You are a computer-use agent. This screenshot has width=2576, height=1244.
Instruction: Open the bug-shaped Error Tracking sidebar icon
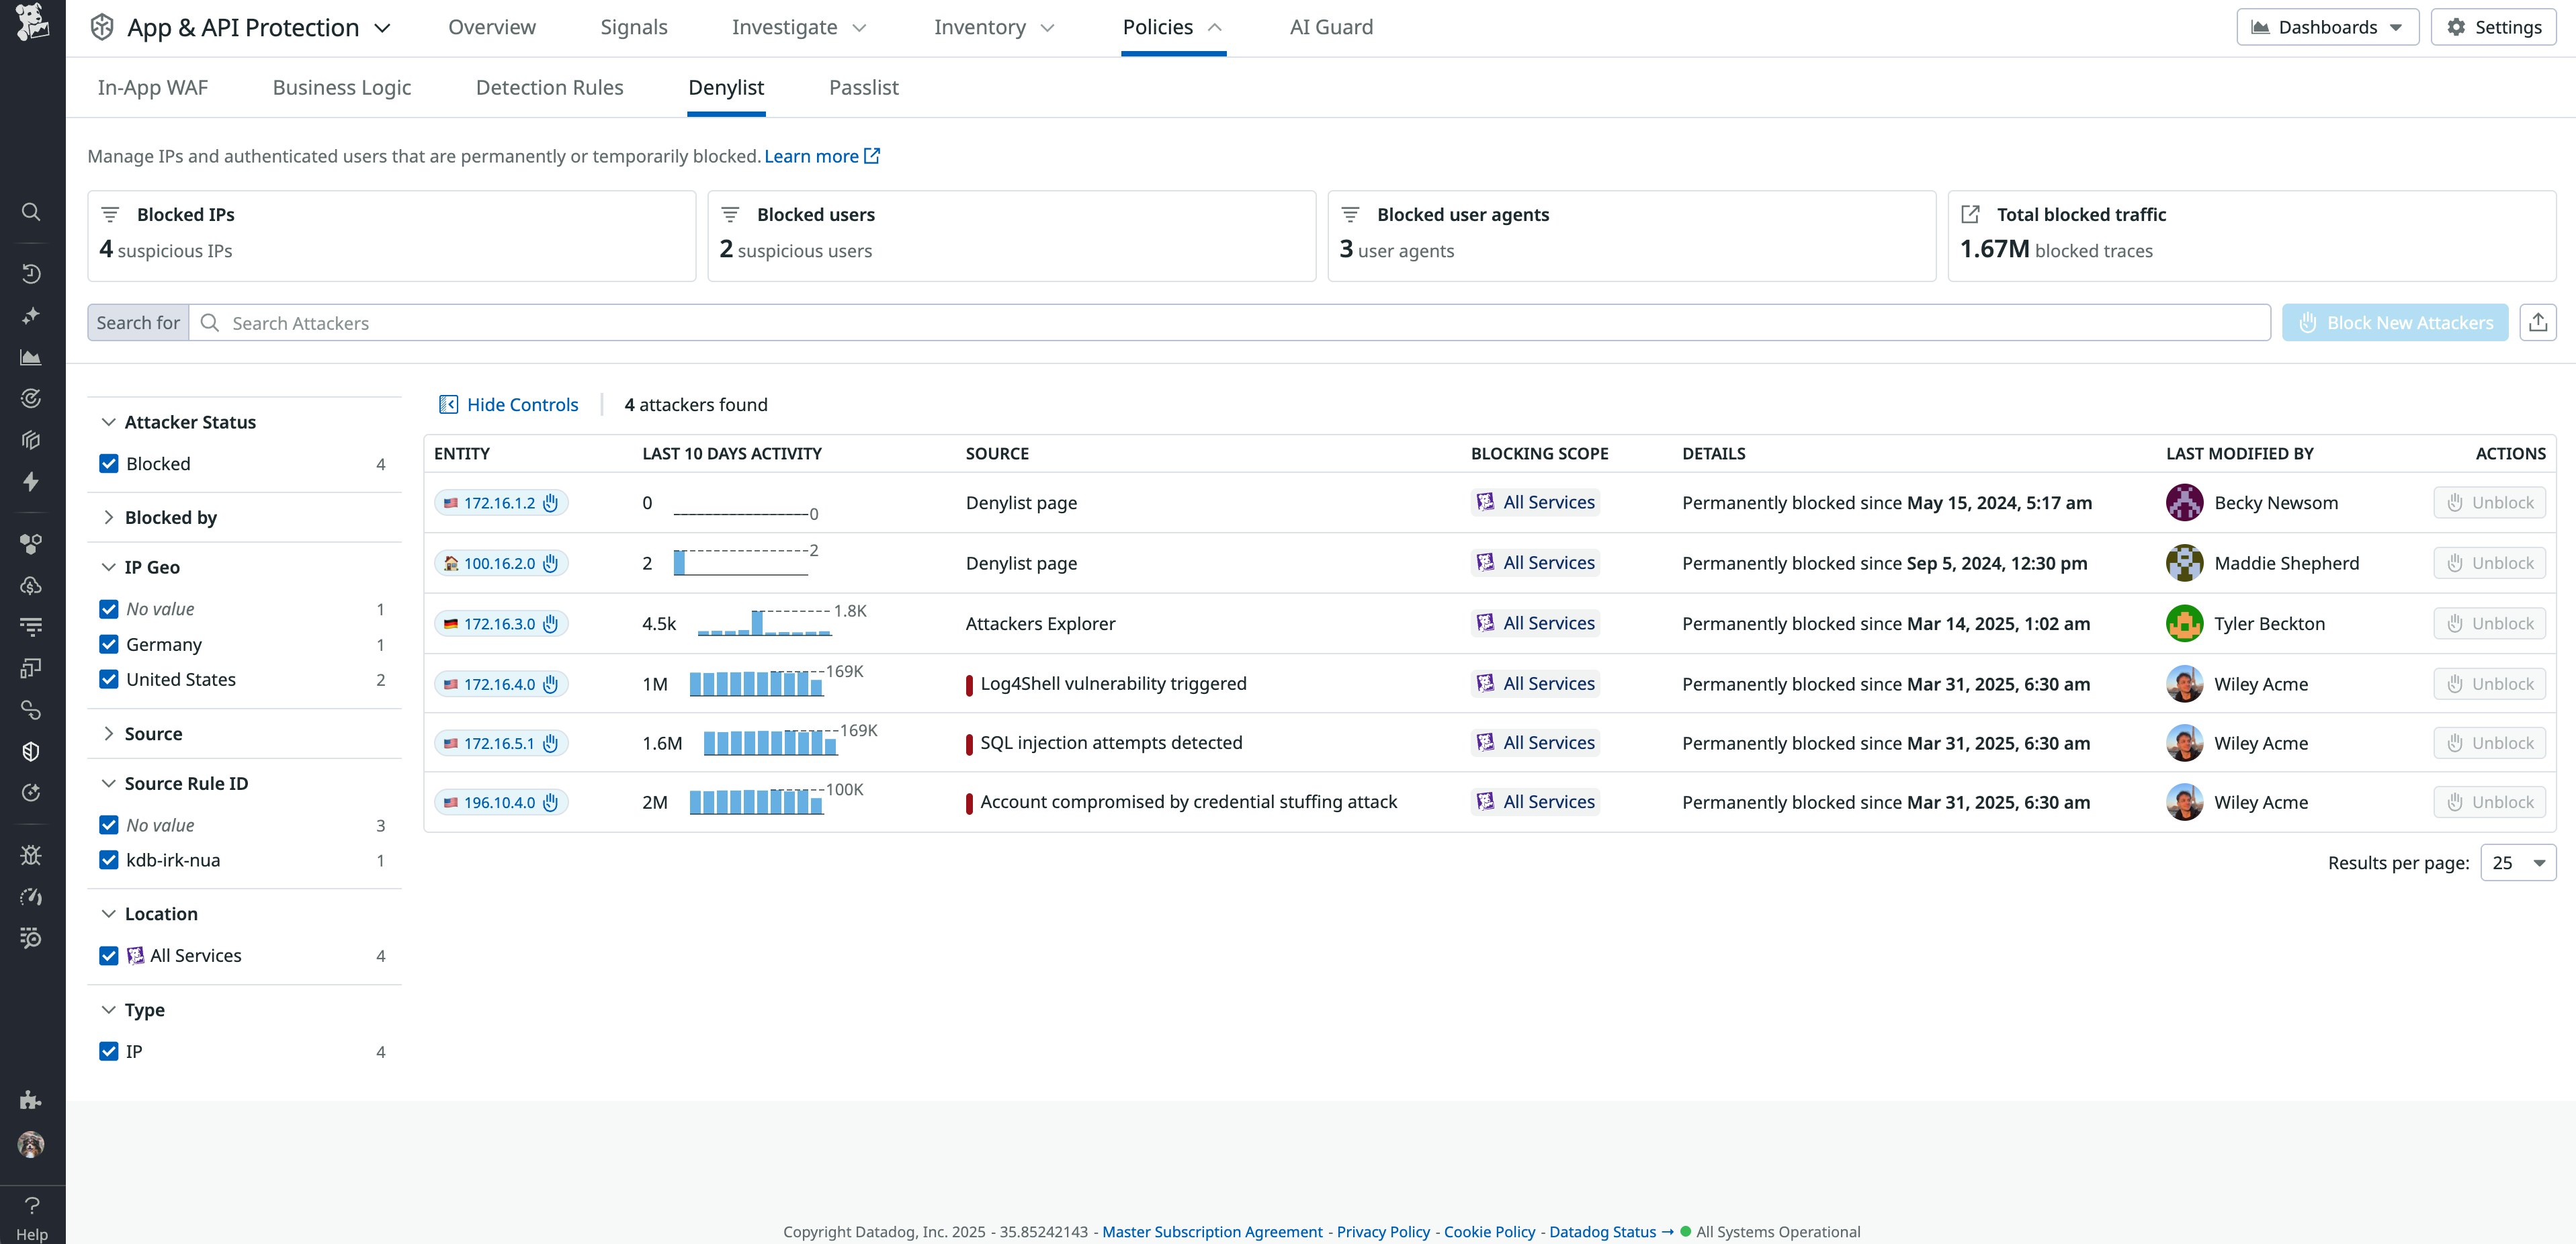pos(31,855)
